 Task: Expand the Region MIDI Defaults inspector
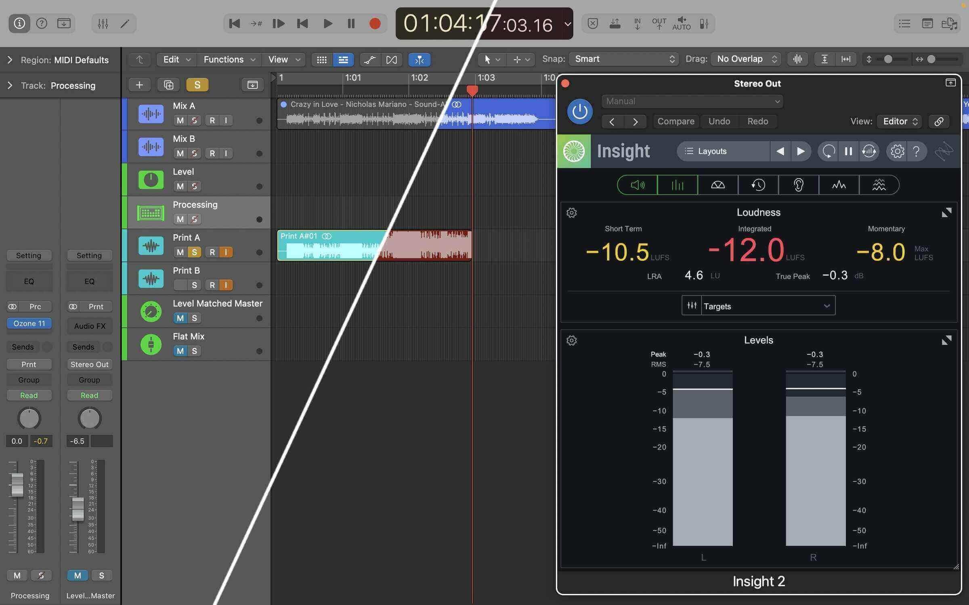point(10,60)
